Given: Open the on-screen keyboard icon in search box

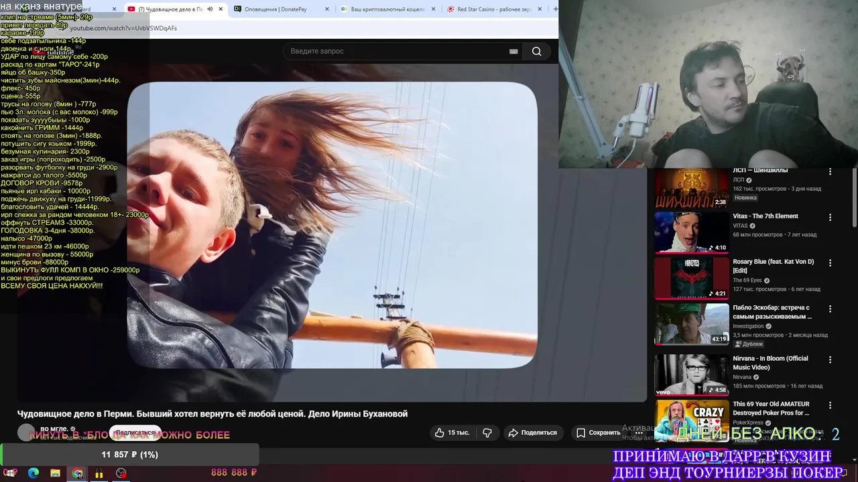Looking at the screenshot, I should 513,52.
